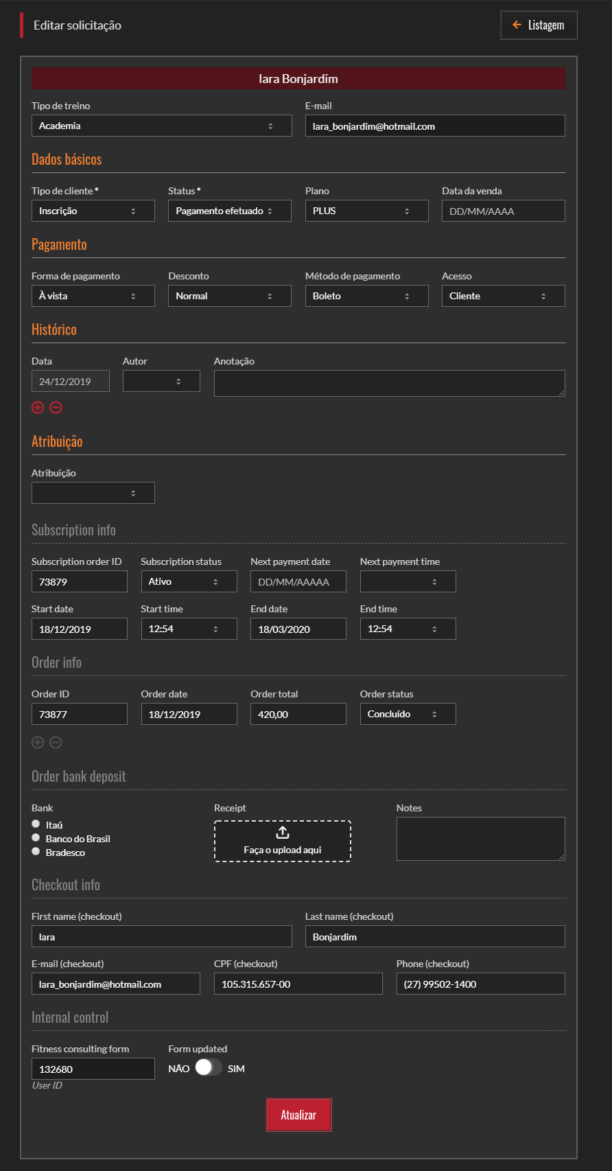This screenshot has height=1171, width=612.
Task: Select the Itaú bank radio button
Action: click(36, 824)
